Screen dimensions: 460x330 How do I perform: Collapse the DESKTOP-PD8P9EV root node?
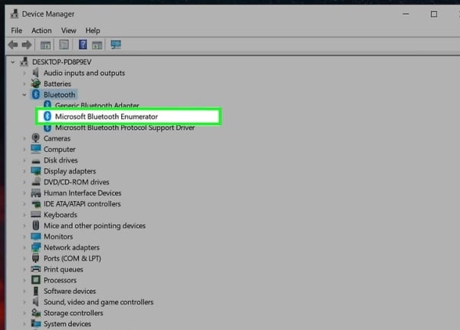12,62
